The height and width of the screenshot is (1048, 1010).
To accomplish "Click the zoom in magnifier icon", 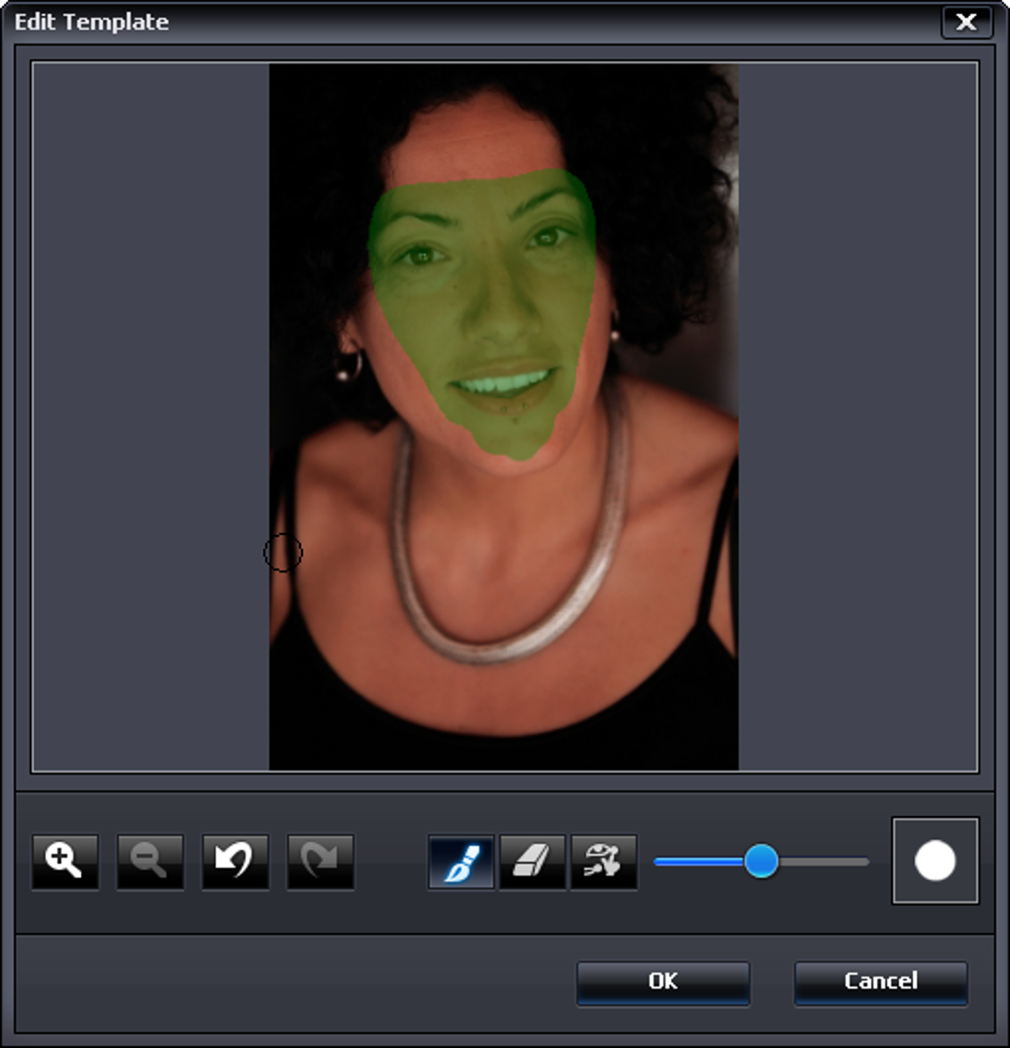I will pyautogui.click(x=64, y=862).
